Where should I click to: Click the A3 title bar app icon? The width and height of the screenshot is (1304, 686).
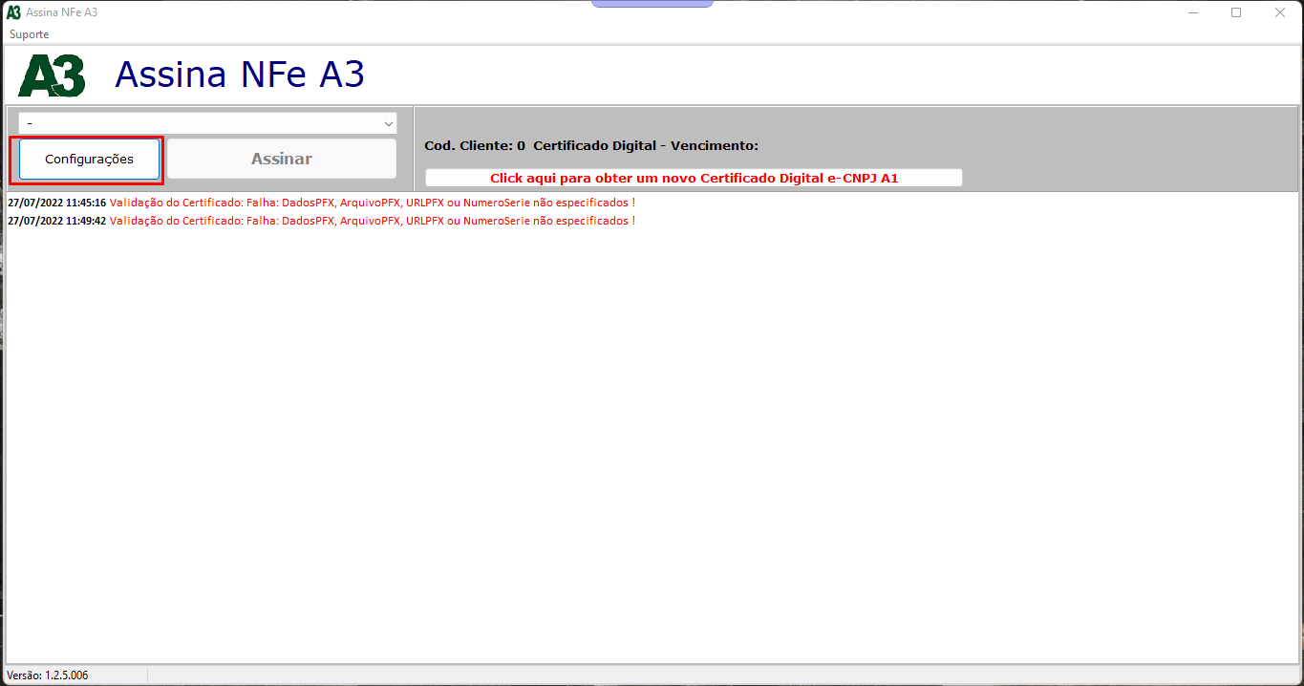[x=13, y=12]
